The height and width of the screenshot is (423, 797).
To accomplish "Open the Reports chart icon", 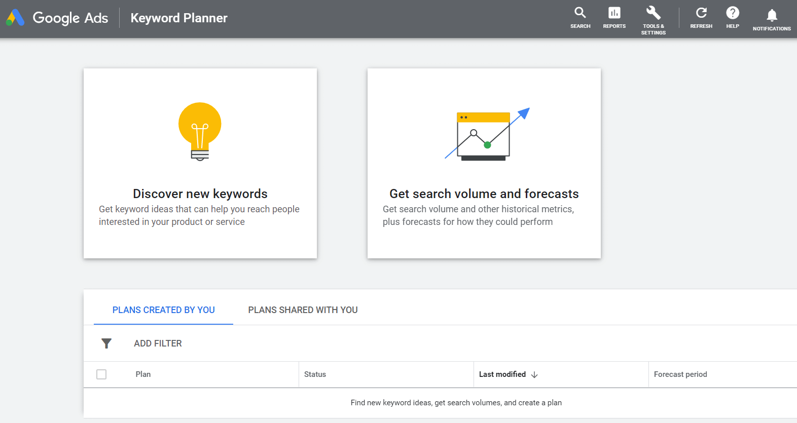I will tap(614, 13).
